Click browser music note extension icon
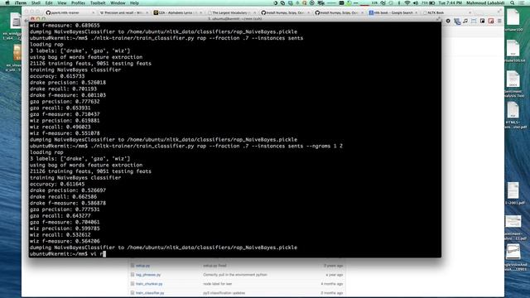 coord(465,21)
